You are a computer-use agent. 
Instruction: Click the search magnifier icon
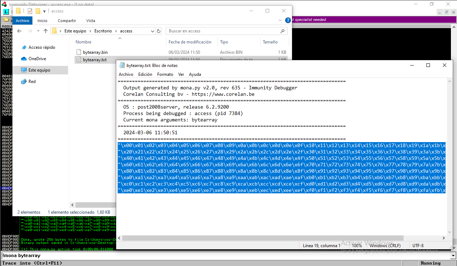tap(283, 31)
